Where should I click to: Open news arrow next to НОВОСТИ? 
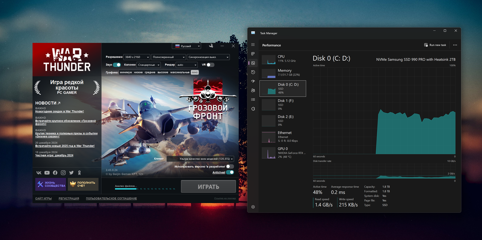tap(59, 103)
